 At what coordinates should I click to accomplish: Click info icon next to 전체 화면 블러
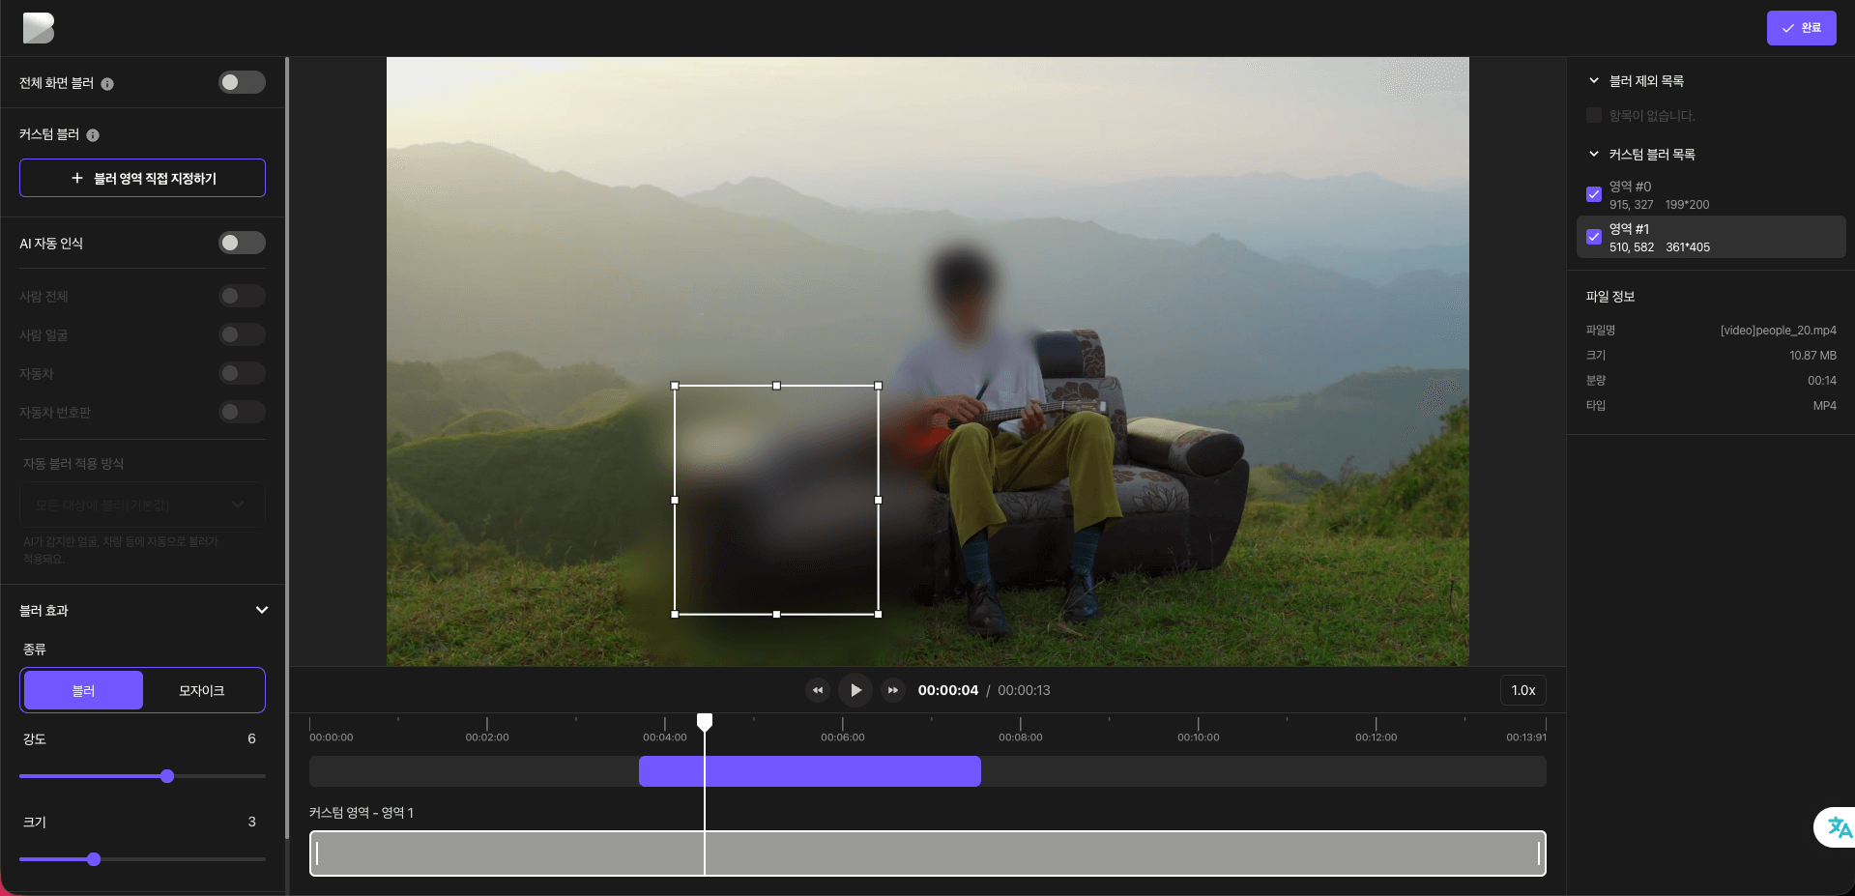pyautogui.click(x=107, y=84)
